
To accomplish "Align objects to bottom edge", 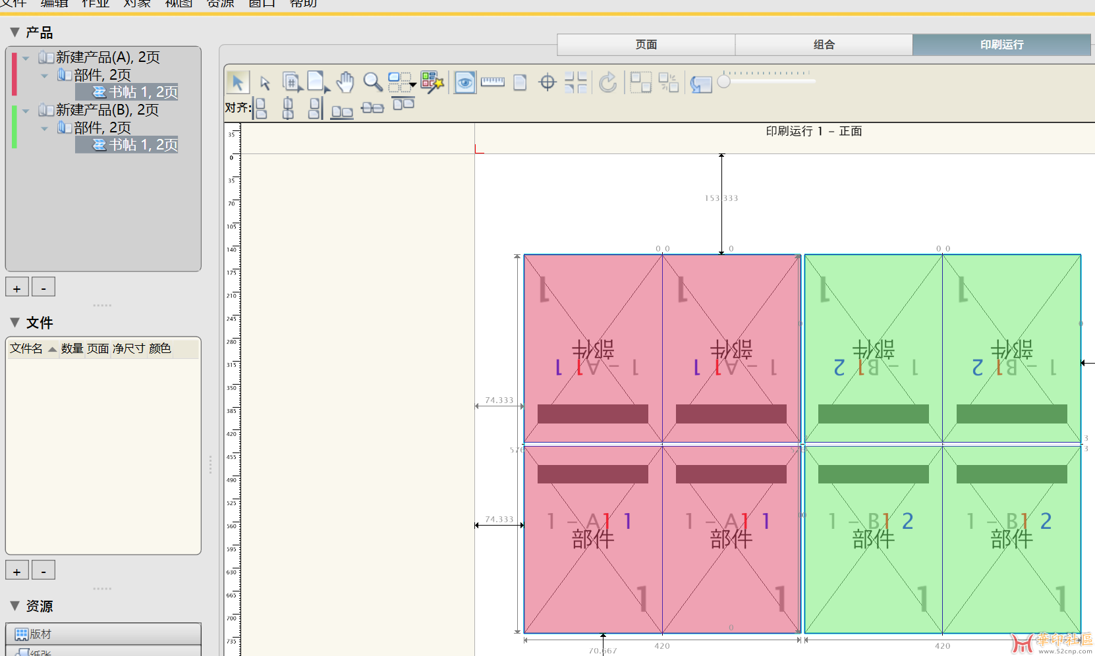I will 342,112.
